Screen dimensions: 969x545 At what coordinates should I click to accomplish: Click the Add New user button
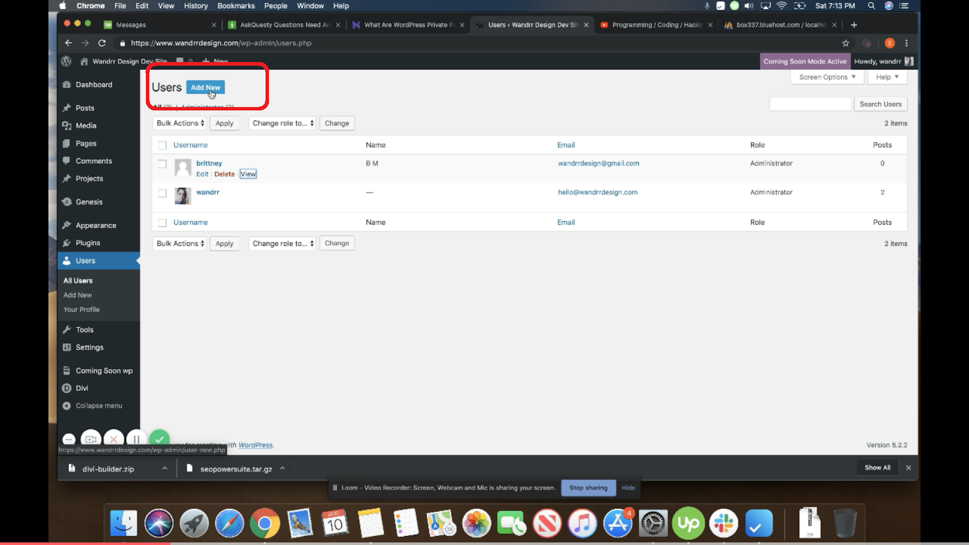205,87
